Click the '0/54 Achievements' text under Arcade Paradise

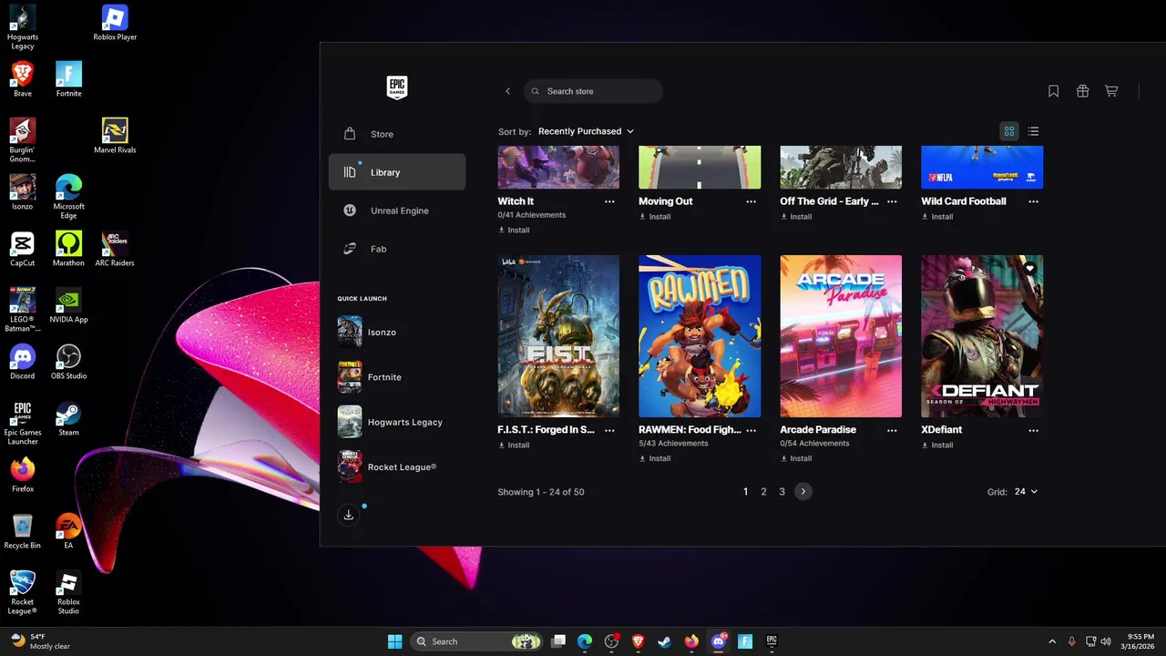(x=814, y=444)
